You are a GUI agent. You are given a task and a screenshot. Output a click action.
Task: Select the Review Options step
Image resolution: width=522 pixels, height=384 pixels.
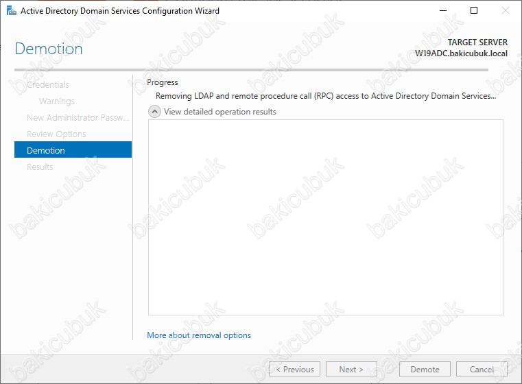(56, 134)
